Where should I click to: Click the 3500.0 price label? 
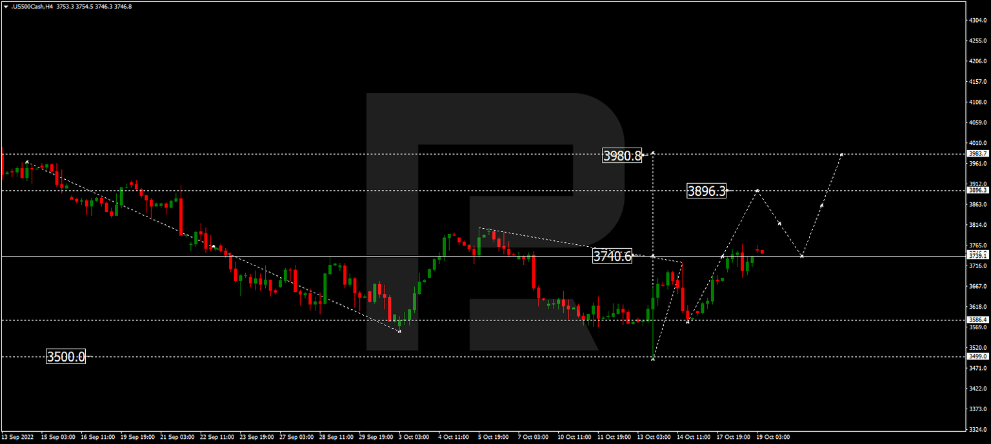point(66,355)
